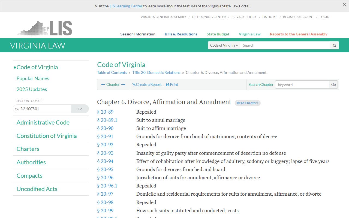Click the VIRGINIA LAW banner title
This screenshot has width=349, height=218.
(x=38, y=46)
